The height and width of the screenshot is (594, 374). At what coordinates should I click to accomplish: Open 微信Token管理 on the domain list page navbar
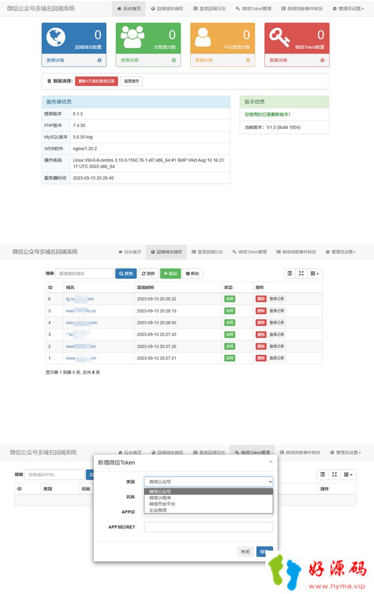249,252
